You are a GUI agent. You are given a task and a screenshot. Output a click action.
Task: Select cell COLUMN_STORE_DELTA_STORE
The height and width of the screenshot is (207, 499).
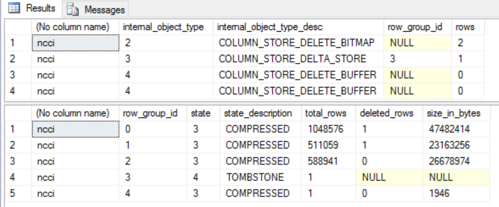pos(298,59)
